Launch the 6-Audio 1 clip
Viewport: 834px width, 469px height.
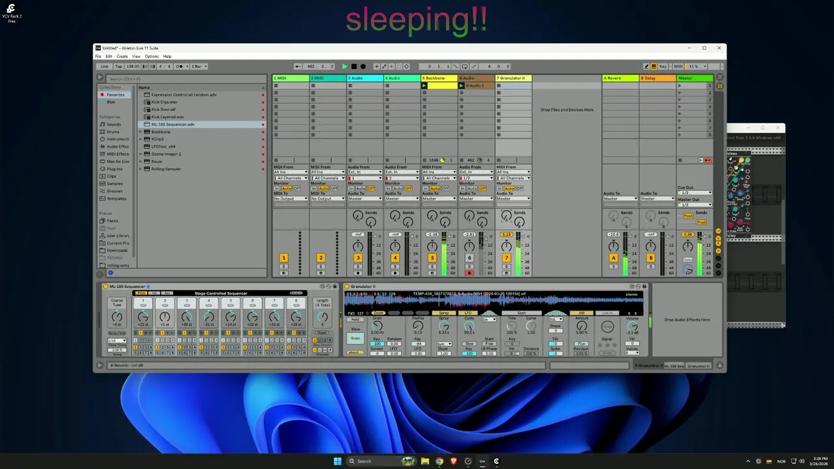tap(461, 86)
